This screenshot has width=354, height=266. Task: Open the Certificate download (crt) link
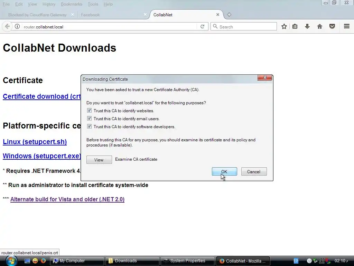[41, 96]
